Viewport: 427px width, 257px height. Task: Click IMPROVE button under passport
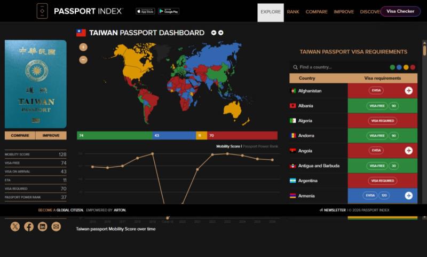point(51,136)
